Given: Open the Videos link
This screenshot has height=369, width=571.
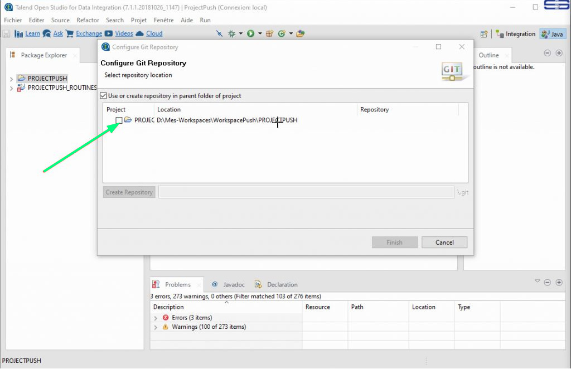Looking at the screenshot, I should pos(124,33).
